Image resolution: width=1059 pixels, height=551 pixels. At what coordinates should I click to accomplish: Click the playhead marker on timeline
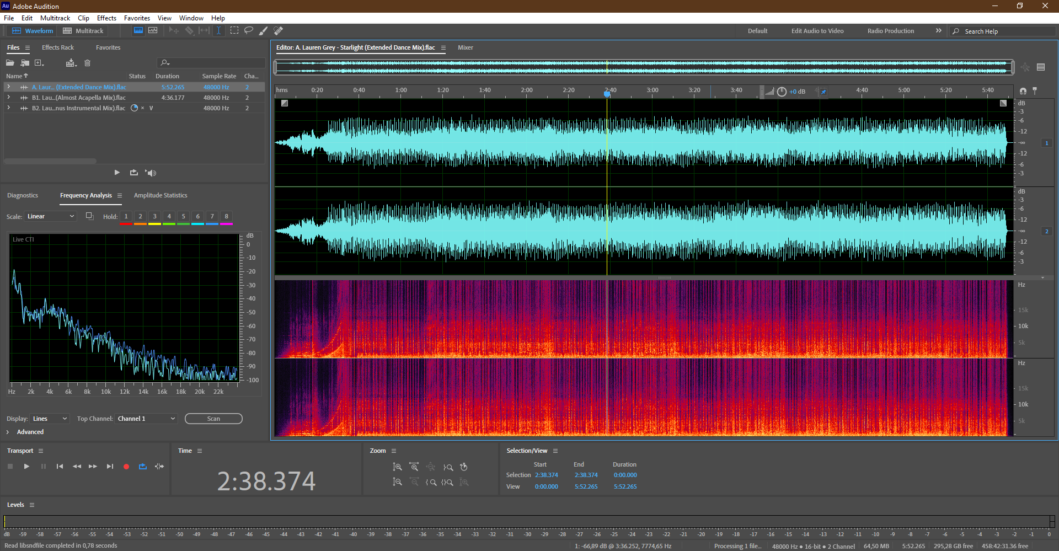607,94
